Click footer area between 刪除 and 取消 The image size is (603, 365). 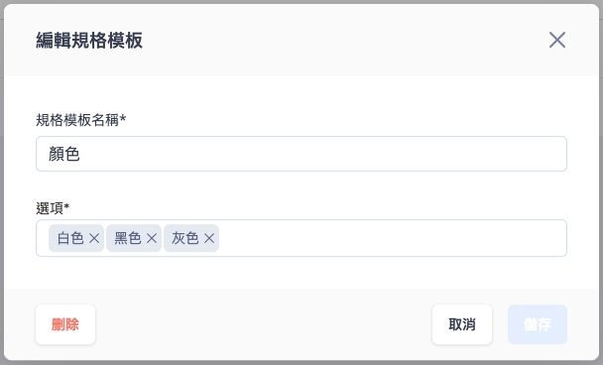click(264, 324)
